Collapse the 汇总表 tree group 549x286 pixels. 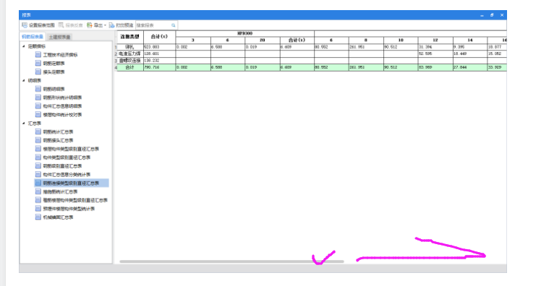24,123
